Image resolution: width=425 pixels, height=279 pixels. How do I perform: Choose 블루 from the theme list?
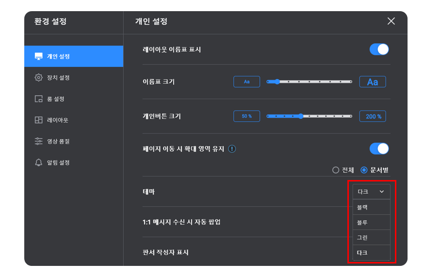tap(371, 222)
